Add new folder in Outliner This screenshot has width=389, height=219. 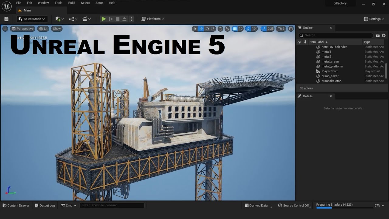[378, 35]
